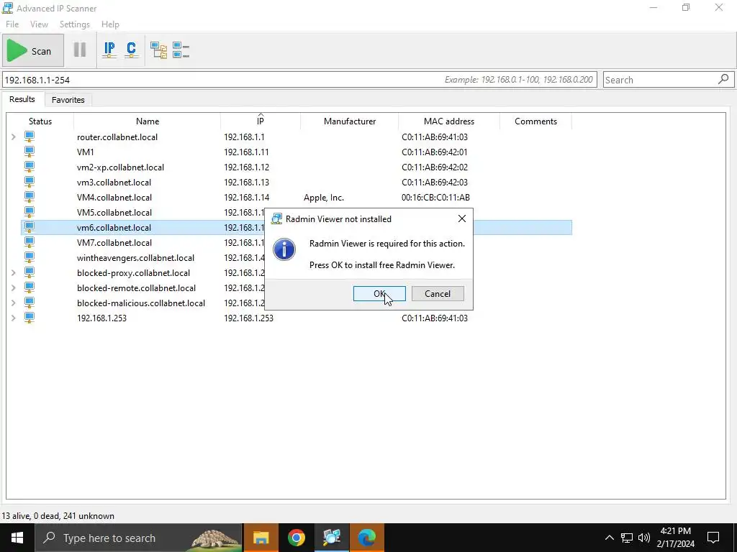Sort by the Manufacturer column header
Screen dimensions: 737x552
[350, 121]
